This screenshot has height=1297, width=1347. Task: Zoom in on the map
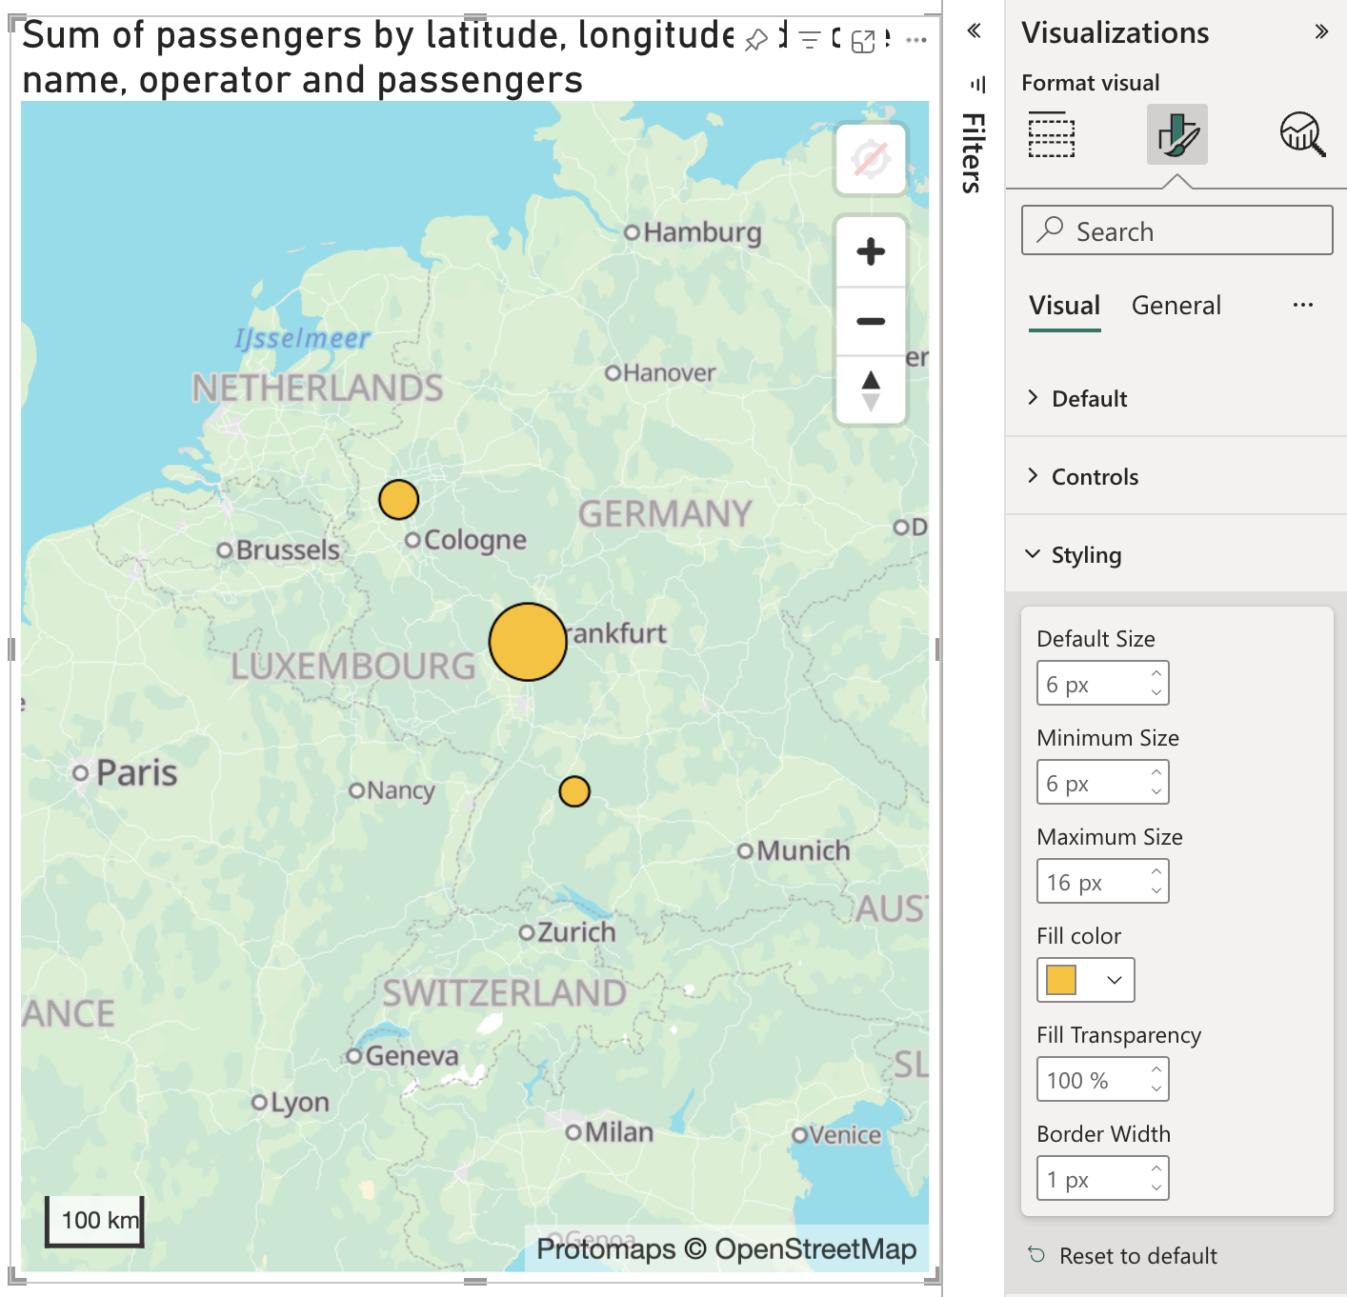[871, 252]
